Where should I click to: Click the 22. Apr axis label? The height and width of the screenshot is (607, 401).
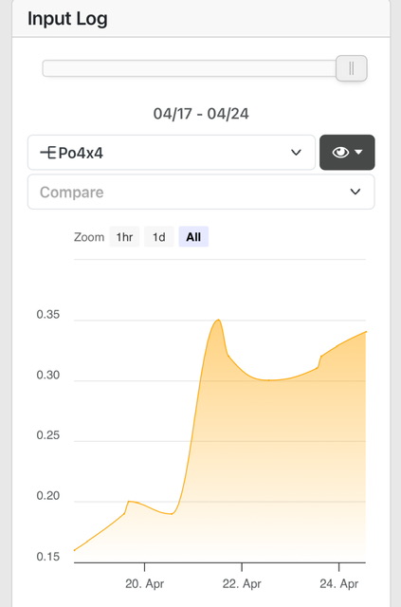pos(242,584)
